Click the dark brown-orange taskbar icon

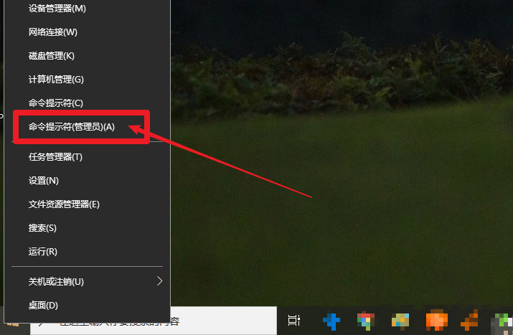click(x=470, y=321)
